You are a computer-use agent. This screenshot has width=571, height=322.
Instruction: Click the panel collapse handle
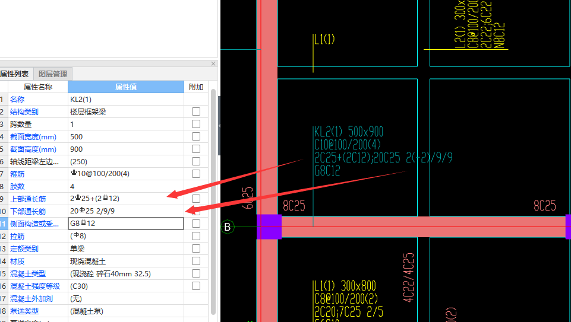click(x=219, y=125)
